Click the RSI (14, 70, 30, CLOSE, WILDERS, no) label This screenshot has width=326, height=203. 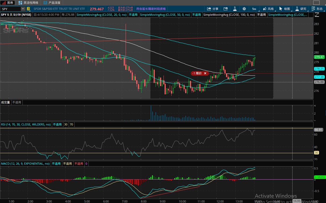26,124
